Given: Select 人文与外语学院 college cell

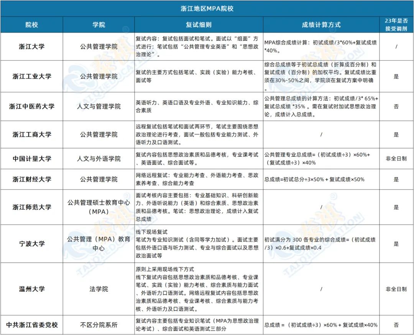Looking at the screenshot, I should pyautogui.click(x=99, y=159).
